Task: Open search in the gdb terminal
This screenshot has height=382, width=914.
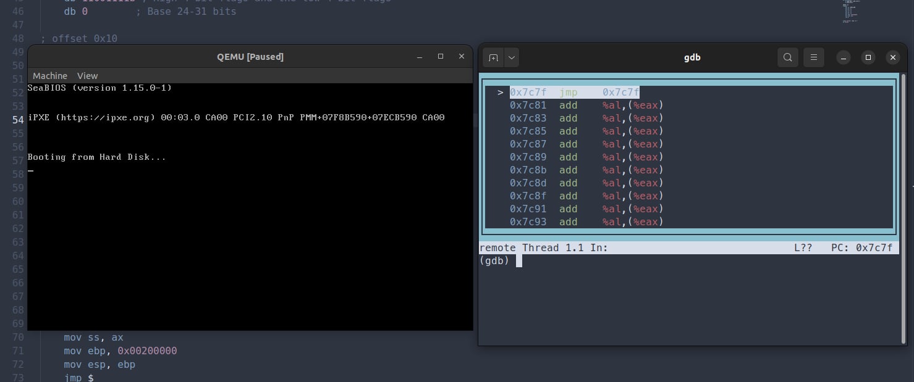Action: click(787, 57)
